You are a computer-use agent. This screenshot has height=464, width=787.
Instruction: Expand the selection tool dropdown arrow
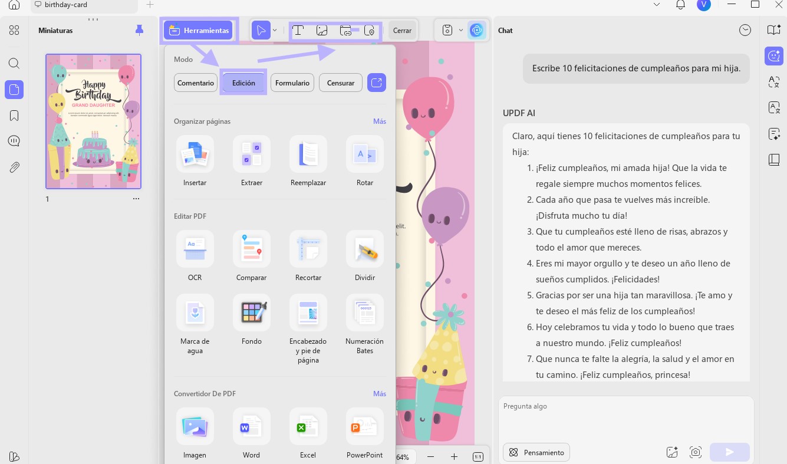point(275,31)
